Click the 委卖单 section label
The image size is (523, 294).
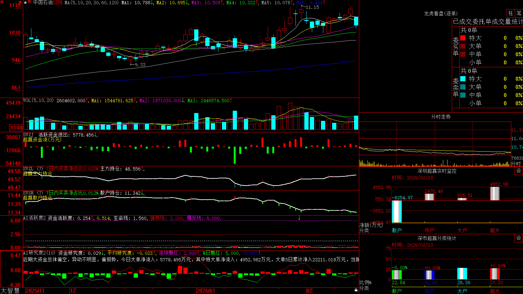click(456, 87)
